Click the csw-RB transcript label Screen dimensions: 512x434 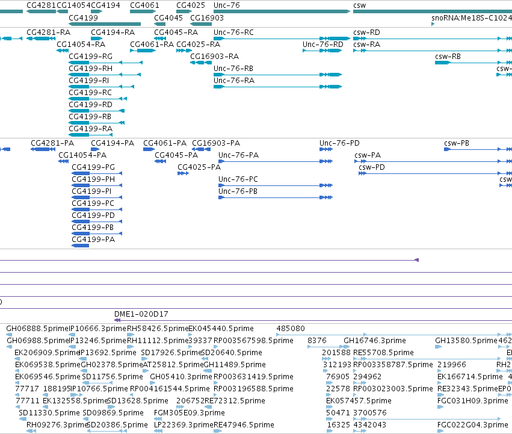click(448, 57)
